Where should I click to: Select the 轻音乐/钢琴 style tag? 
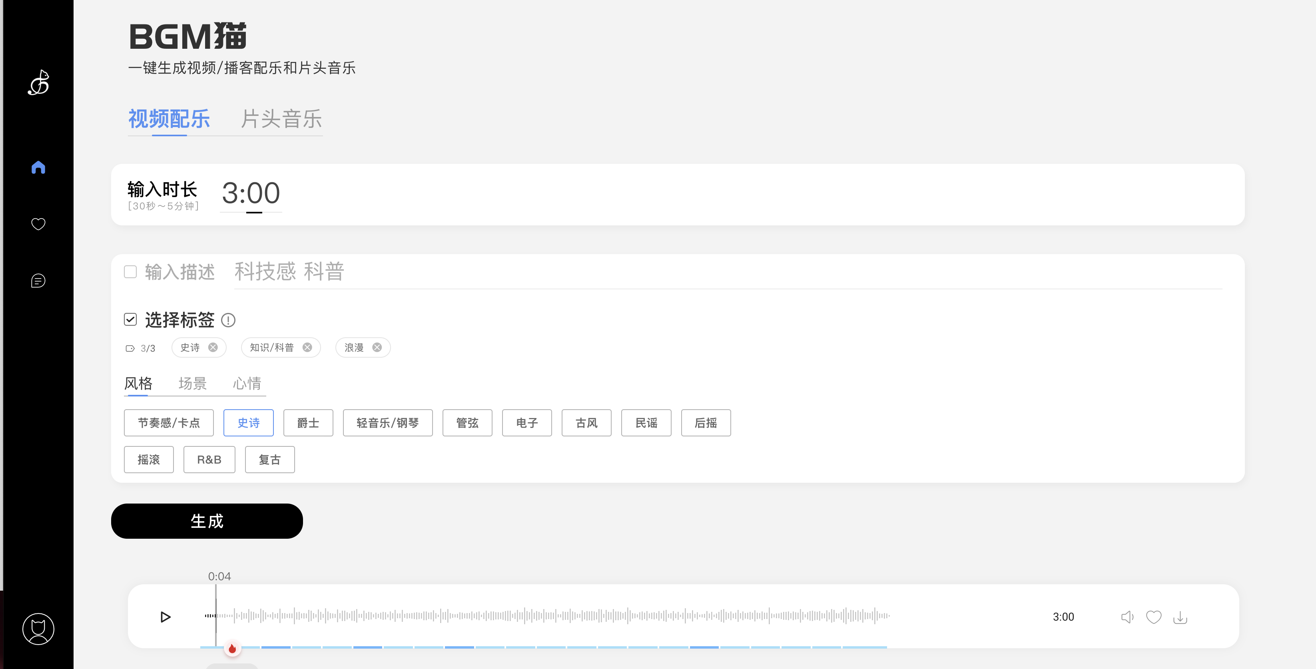point(387,423)
